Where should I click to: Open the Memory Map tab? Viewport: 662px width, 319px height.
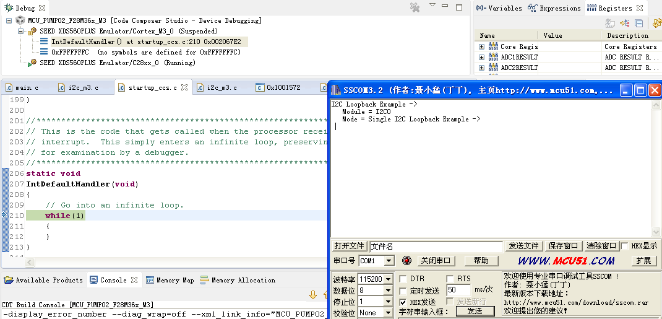point(170,280)
